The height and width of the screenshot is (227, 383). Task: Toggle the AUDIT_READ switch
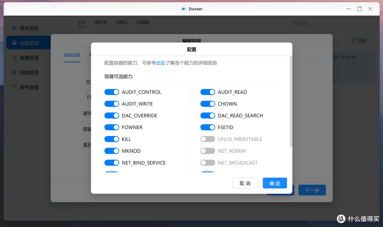[207, 92]
